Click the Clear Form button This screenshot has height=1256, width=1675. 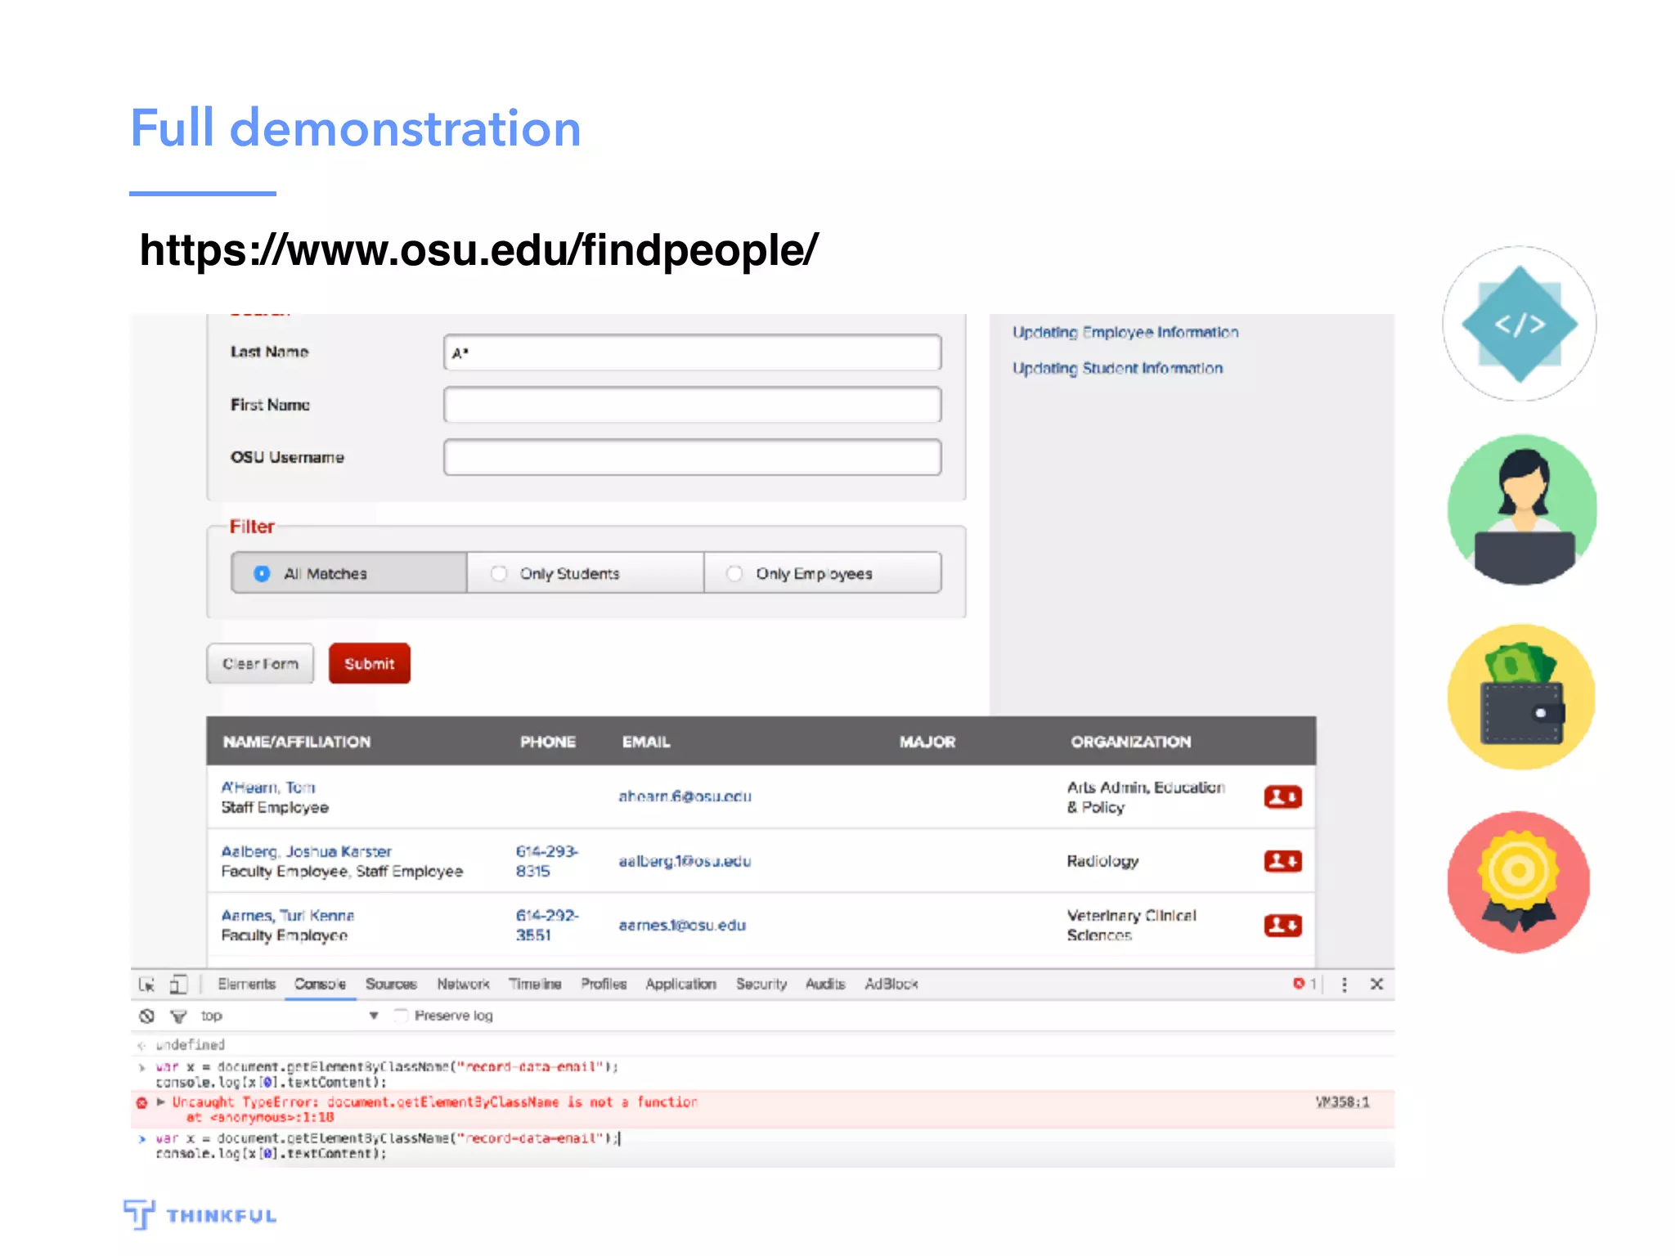(x=260, y=664)
